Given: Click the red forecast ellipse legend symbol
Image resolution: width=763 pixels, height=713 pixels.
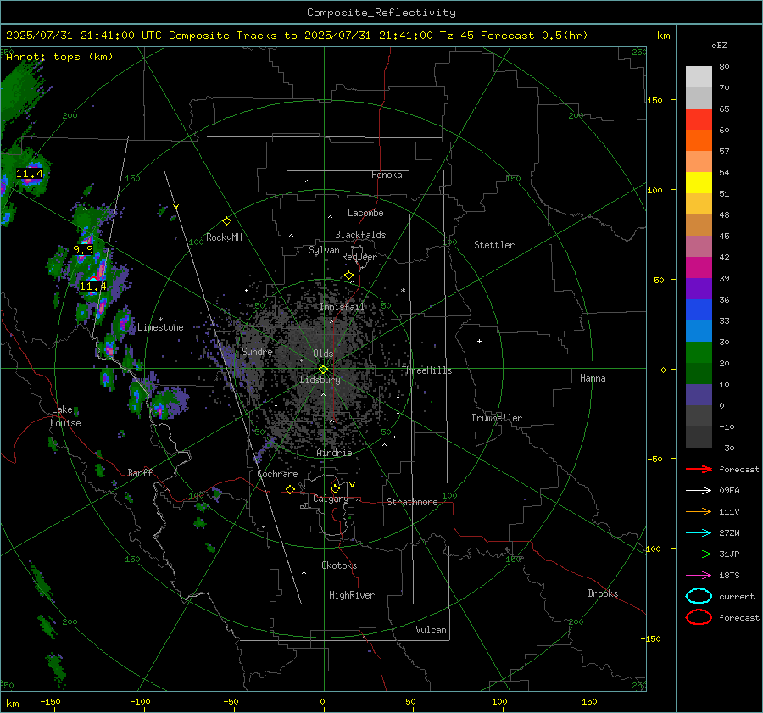Looking at the screenshot, I should click(x=699, y=617).
